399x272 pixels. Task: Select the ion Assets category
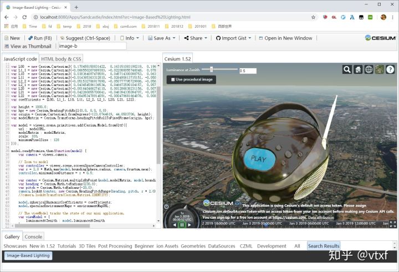point(167,246)
